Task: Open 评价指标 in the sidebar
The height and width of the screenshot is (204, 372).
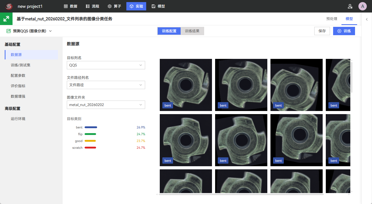Action: point(31,86)
